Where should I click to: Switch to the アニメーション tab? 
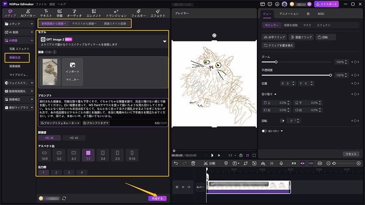click(x=289, y=14)
